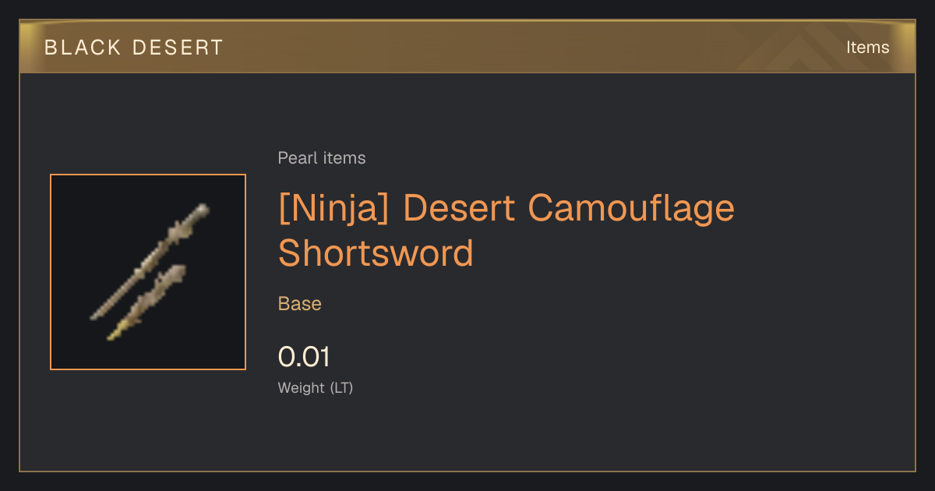Screen dimensions: 935x491
Task: Click the longer sword in item icon
Action: [x=148, y=263]
